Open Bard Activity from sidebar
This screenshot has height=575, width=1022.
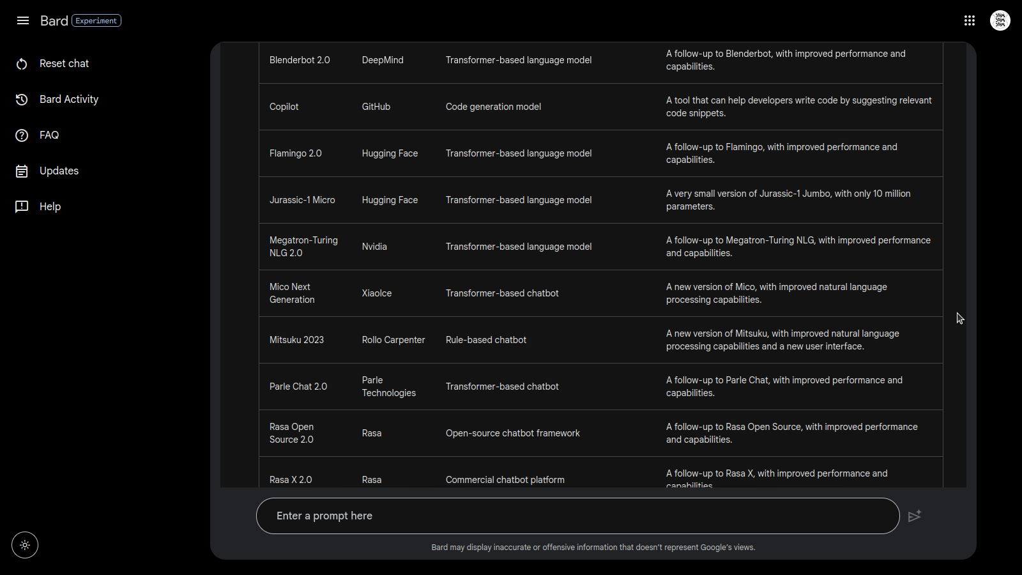click(69, 100)
